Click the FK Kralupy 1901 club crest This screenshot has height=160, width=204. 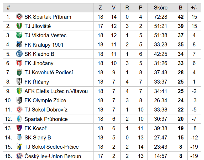click(19, 45)
